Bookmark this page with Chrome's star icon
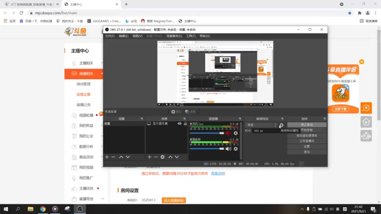This screenshot has height=214, width=381. point(350,13)
